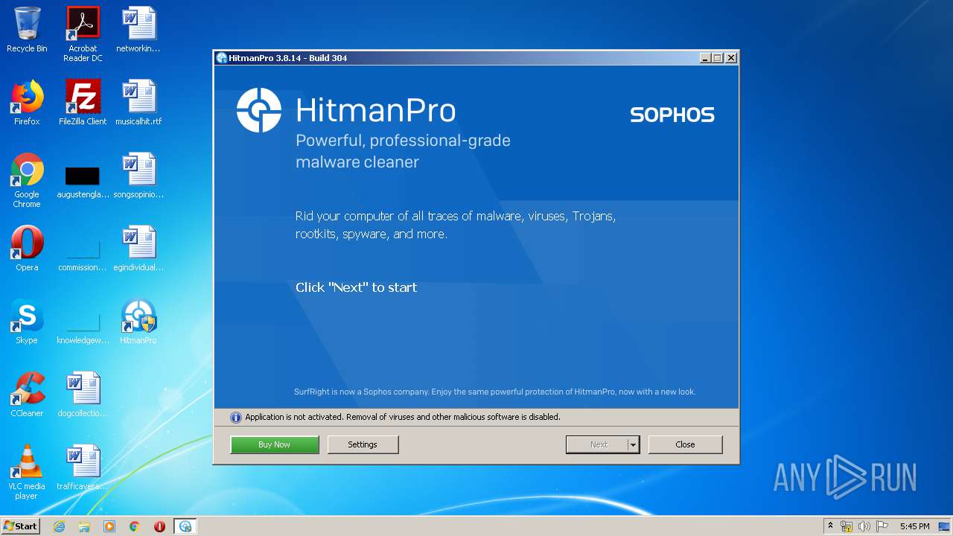
Task: Open the Skype desktop shortcut
Action: click(27, 322)
